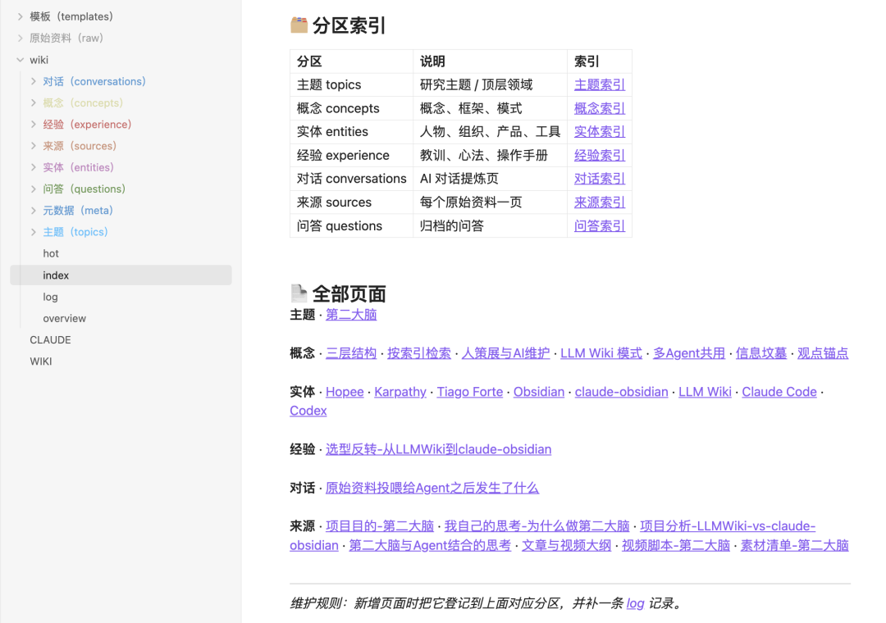Expand the 主题 (topics) folder chevron
The height and width of the screenshot is (623, 886).
pyautogui.click(x=34, y=232)
